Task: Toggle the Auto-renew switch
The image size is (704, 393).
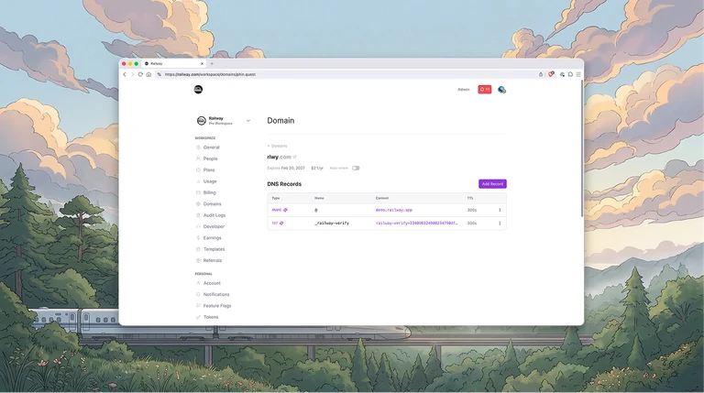Action: (356, 169)
